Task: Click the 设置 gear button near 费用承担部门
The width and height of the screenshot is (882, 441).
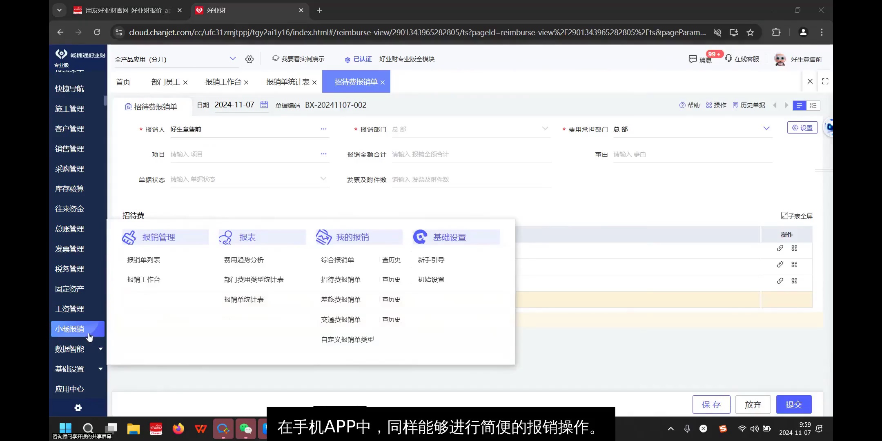Action: click(802, 127)
